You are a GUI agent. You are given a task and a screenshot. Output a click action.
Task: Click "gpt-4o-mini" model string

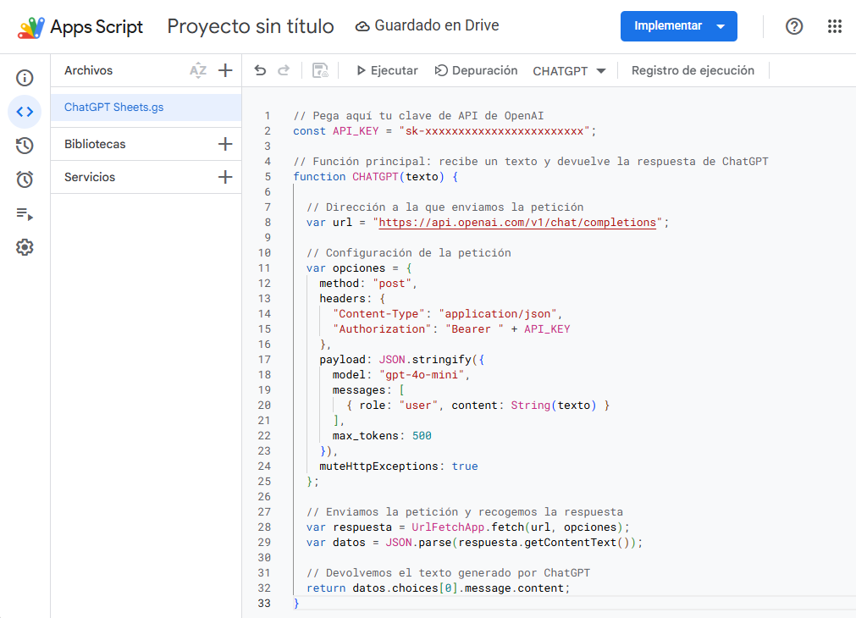[x=422, y=375]
